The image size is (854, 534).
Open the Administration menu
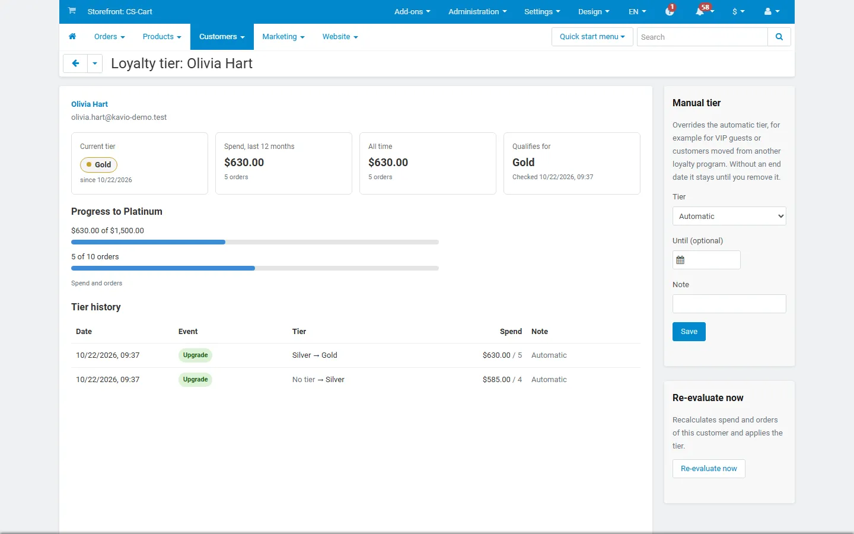(477, 11)
